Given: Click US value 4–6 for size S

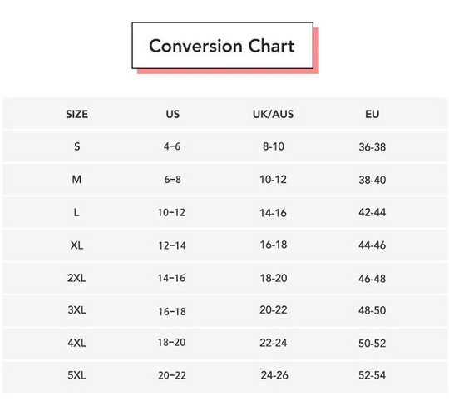Looking at the screenshot, I should [172, 146].
